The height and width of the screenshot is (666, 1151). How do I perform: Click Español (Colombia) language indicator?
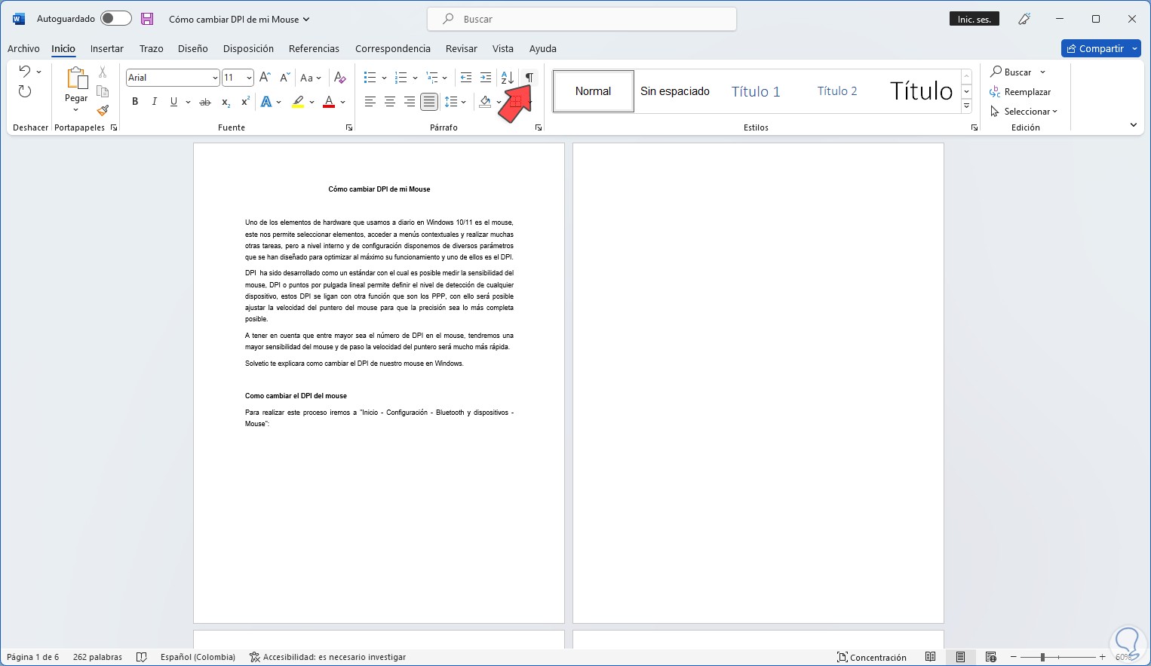198,657
